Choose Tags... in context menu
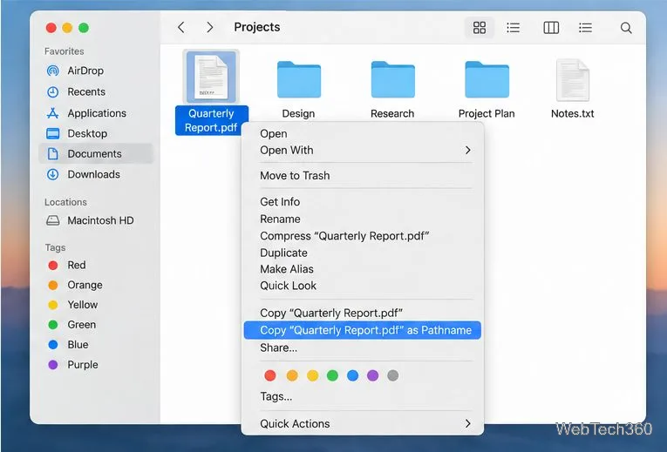667x452 pixels. 363,397
